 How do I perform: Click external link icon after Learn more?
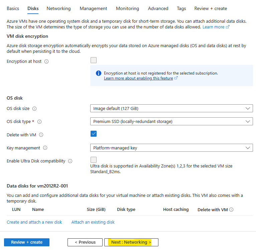(228, 27)
